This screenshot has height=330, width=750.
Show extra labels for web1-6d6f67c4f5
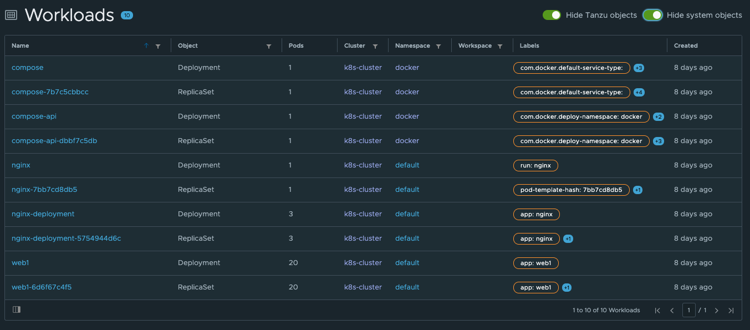point(567,287)
